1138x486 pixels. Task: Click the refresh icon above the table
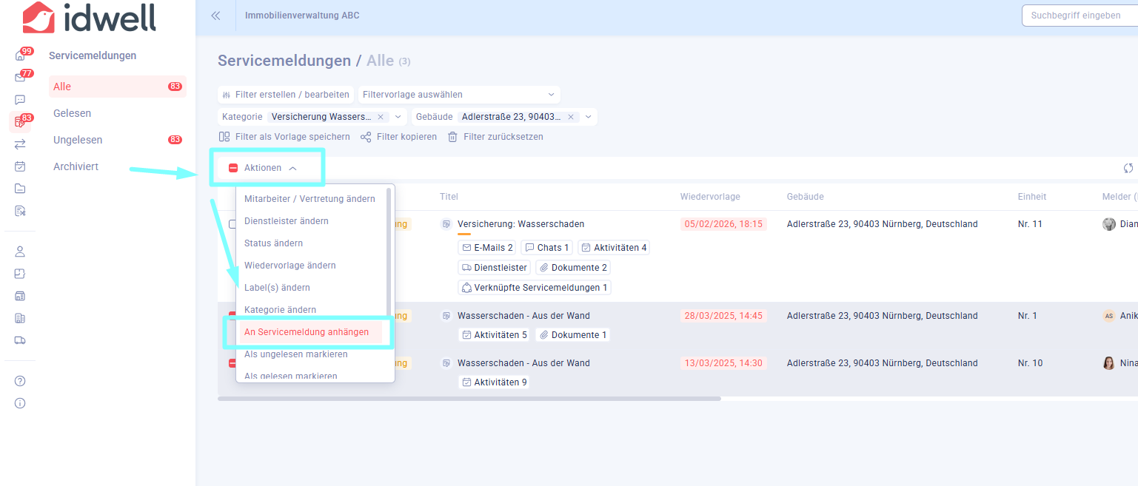pos(1128,168)
